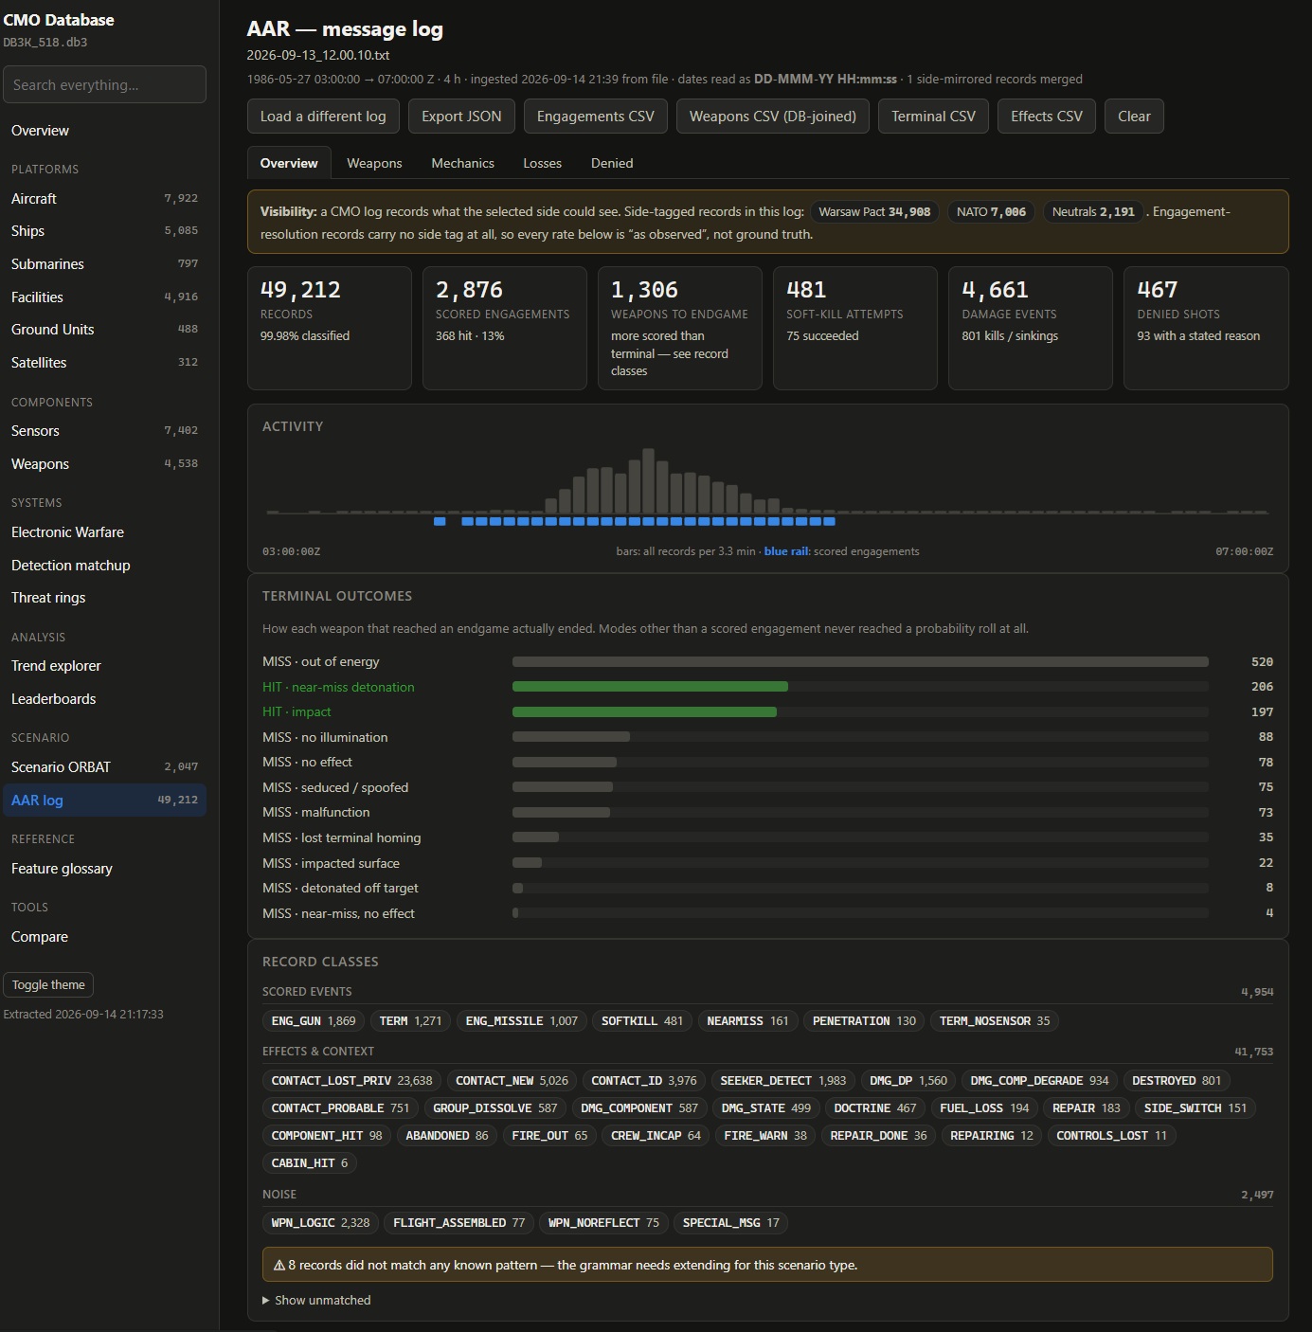Download Weapons CSV (DB-joined)
1312x1332 pixels.
772,117
